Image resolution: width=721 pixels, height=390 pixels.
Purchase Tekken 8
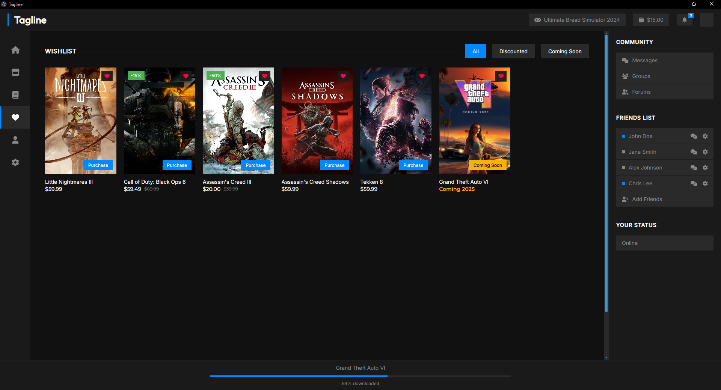point(413,165)
